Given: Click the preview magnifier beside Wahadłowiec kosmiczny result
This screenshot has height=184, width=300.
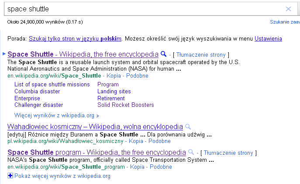Looking at the screenshot, I should (188, 126).
